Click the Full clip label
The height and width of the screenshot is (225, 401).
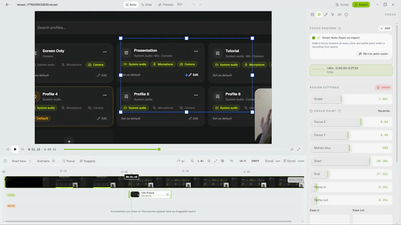click(x=296, y=180)
